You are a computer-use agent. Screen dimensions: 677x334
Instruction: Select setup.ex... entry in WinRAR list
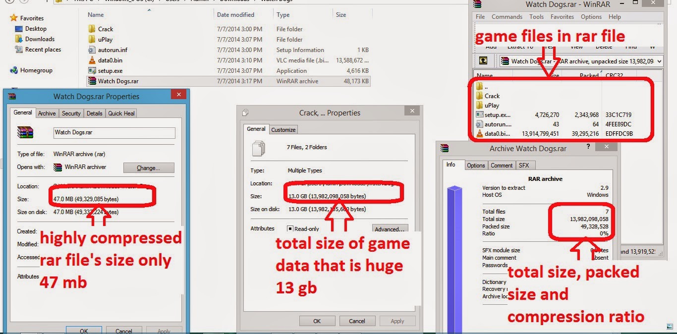(498, 115)
